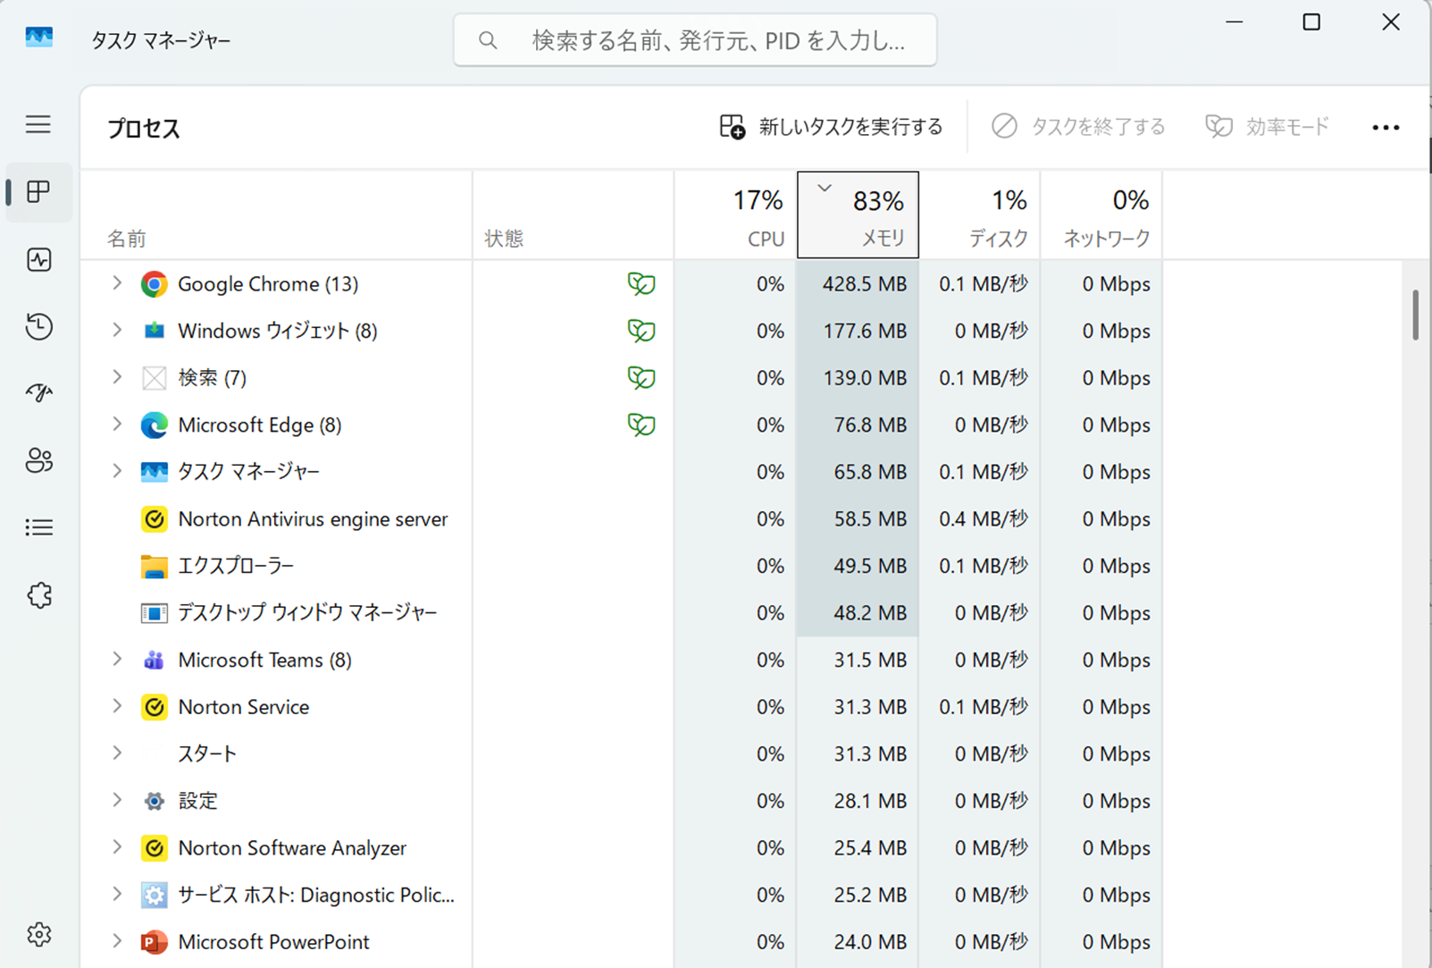Screen dimensions: 1432x968
Task: Click the Google Chrome efficiency mode leaf icon
Action: point(641,284)
